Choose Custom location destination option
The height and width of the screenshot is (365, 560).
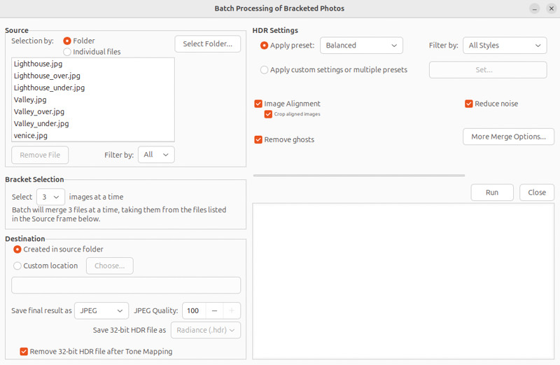pyautogui.click(x=17, y=266)
